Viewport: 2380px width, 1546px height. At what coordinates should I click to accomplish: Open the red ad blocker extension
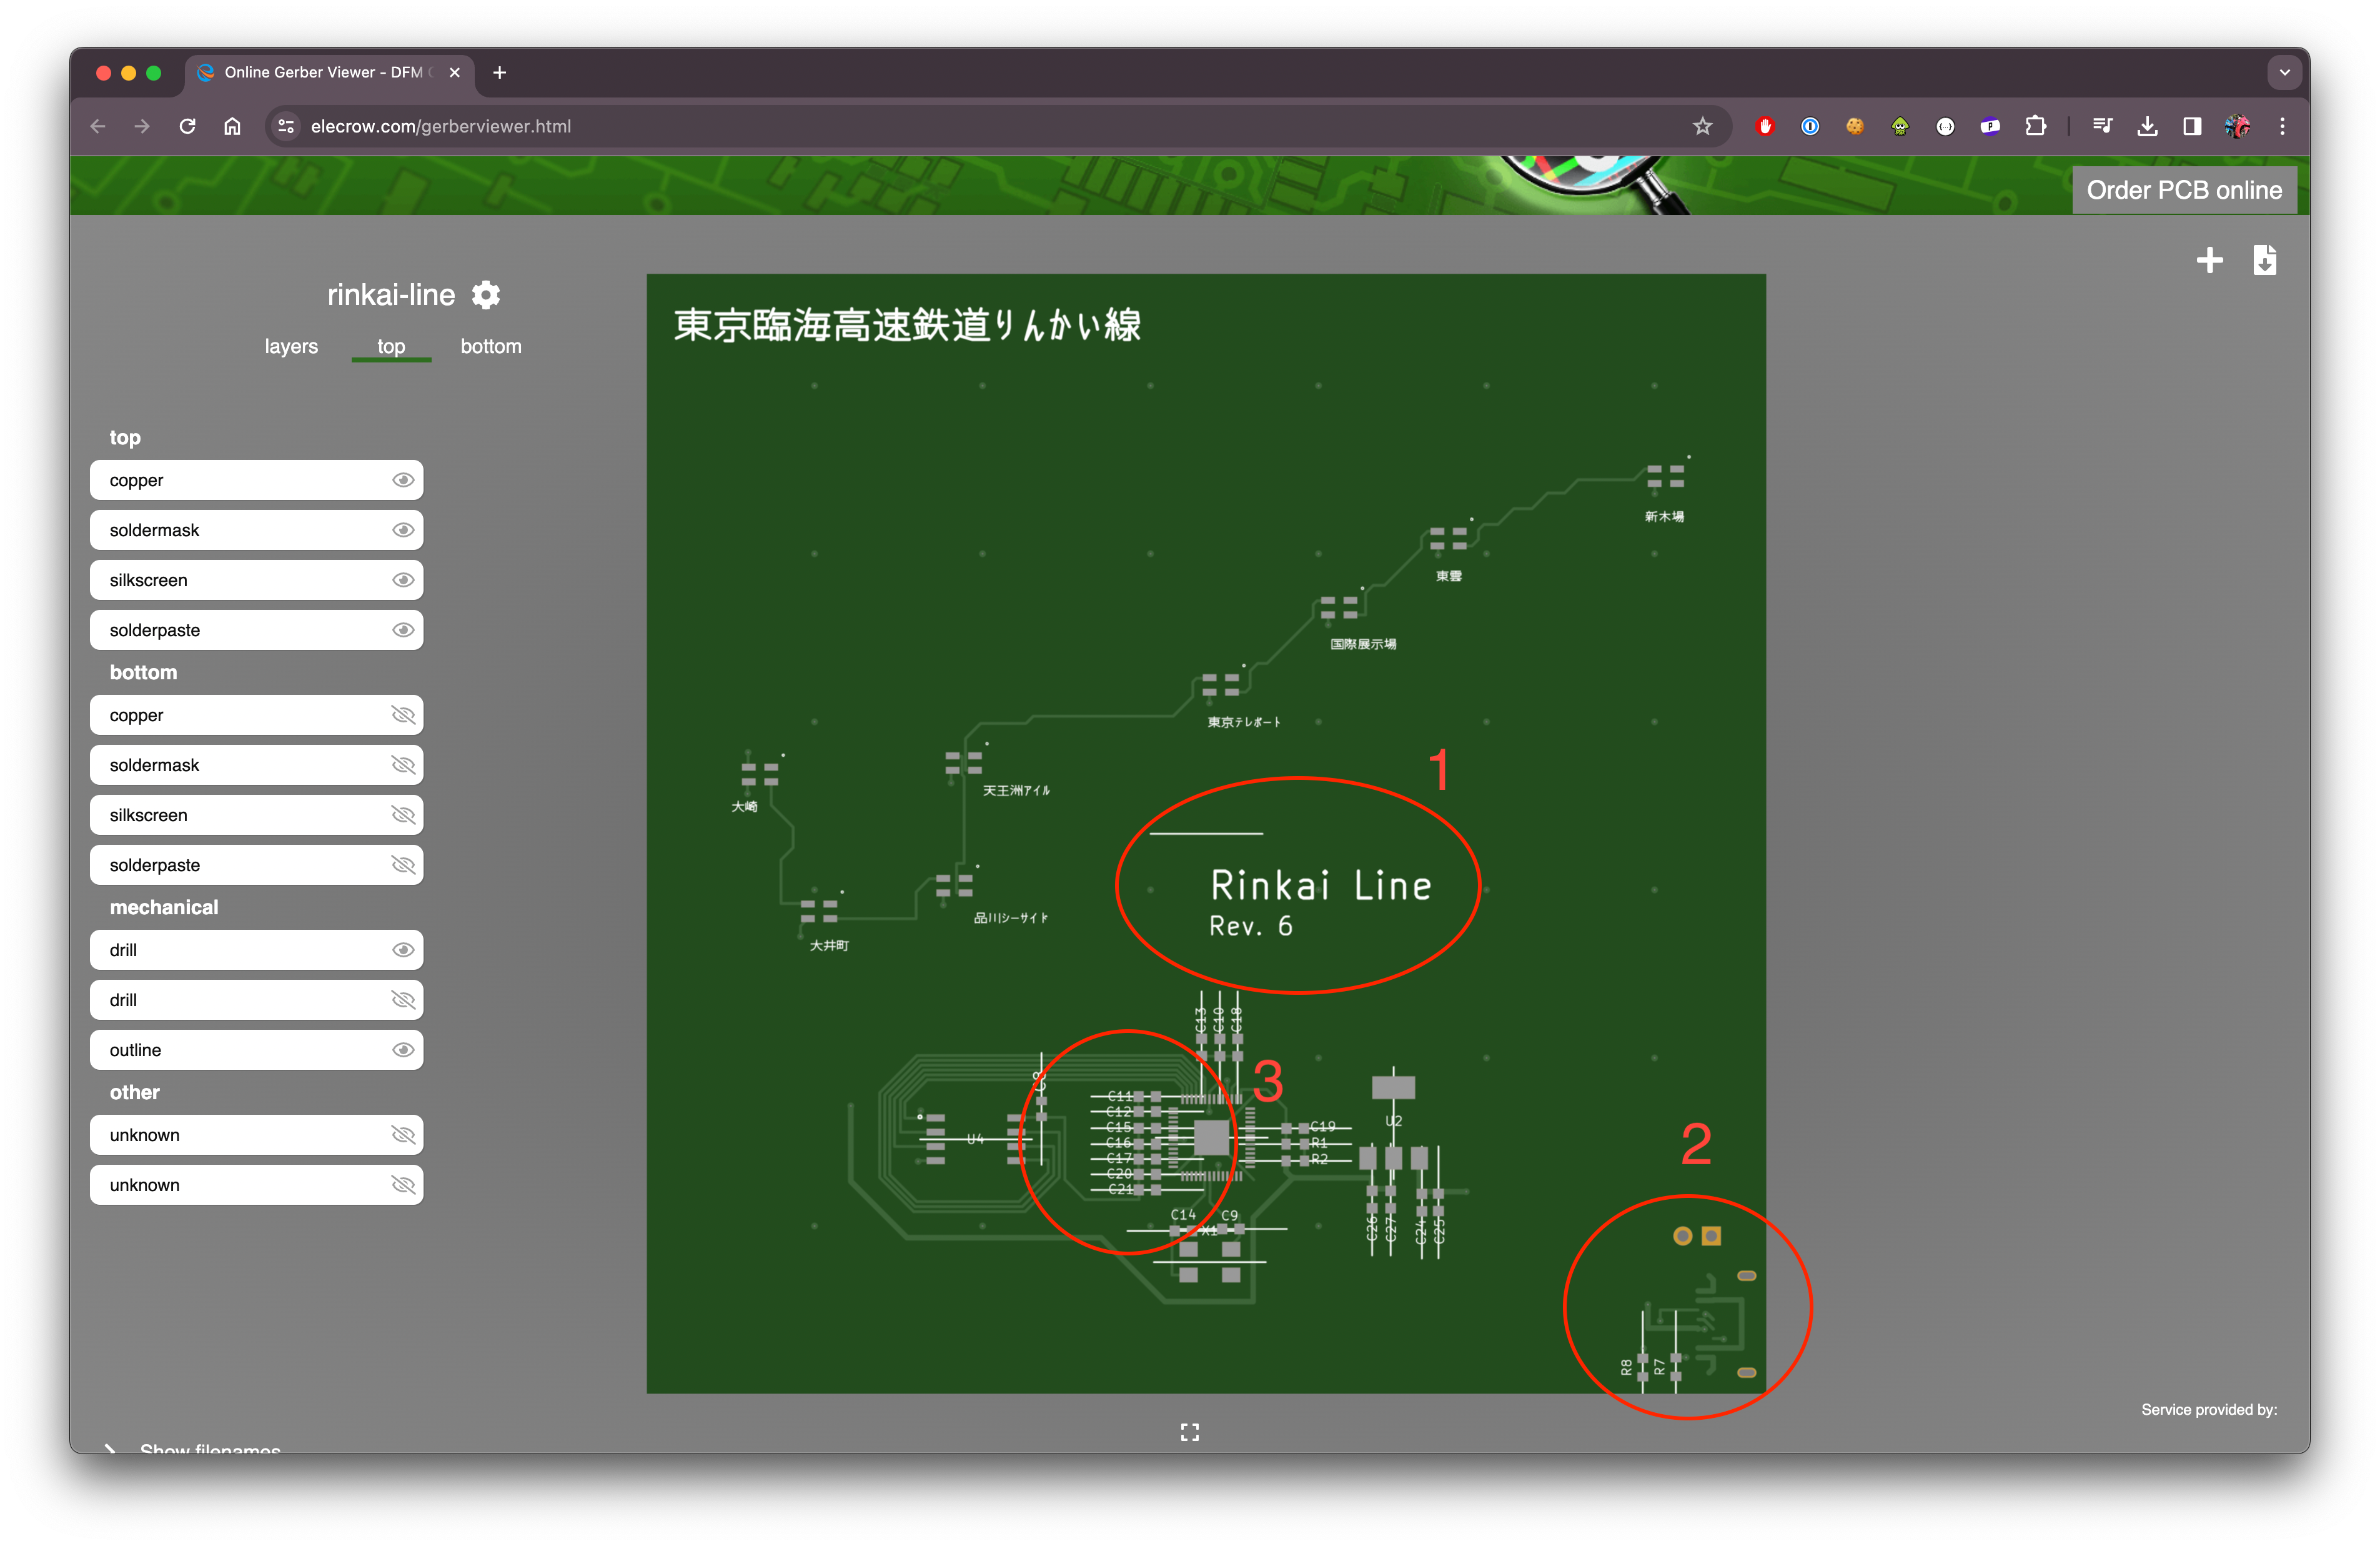1765,126
